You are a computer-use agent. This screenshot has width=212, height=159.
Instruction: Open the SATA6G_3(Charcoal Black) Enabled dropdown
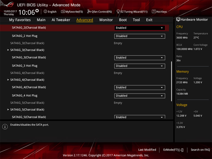(x=140, y=58)
